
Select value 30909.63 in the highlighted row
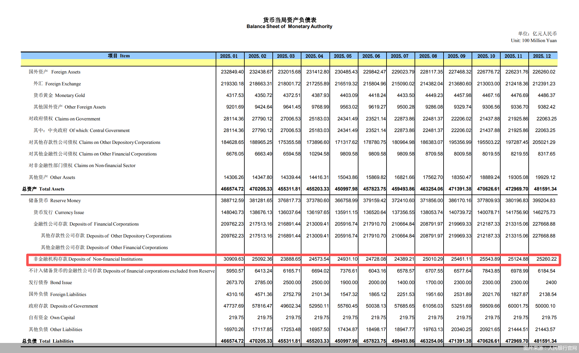click(x=233, y=259)
